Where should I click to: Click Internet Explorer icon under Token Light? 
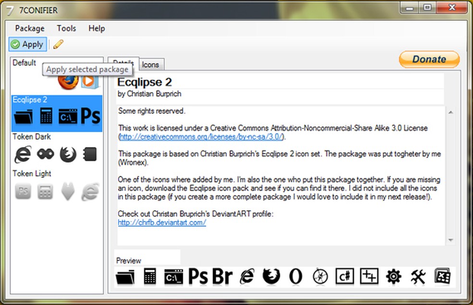pyautogui.click(x=90, y=192)
